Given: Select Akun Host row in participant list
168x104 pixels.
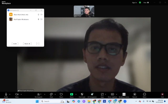Looking at the screenshot, I should pyautogui.click(x=25, y=15).
